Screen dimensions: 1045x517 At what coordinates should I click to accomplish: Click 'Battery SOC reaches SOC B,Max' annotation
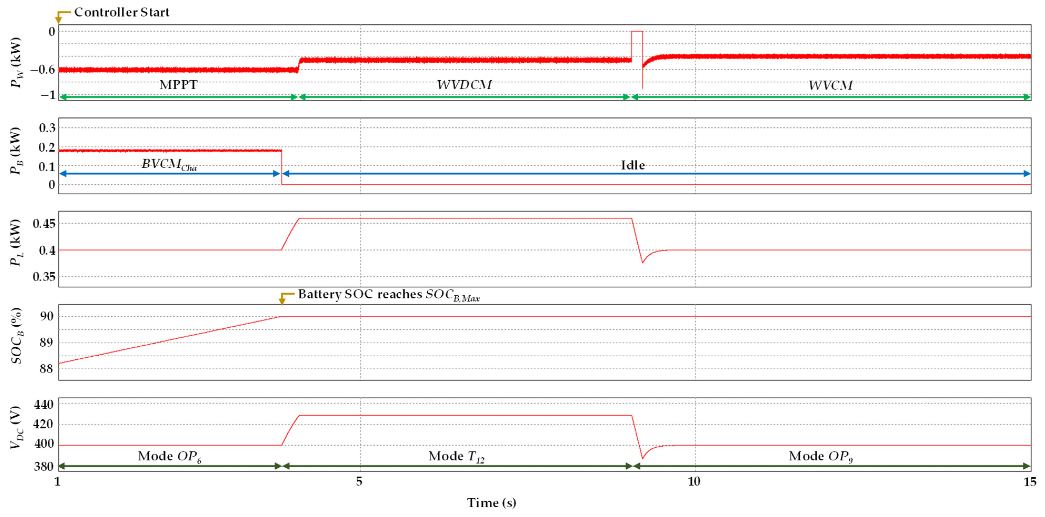389,295
